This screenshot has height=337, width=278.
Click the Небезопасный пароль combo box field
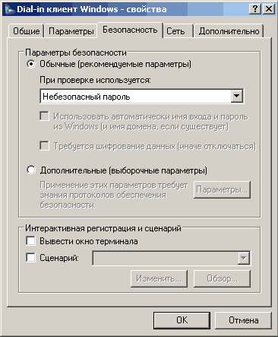142,97
